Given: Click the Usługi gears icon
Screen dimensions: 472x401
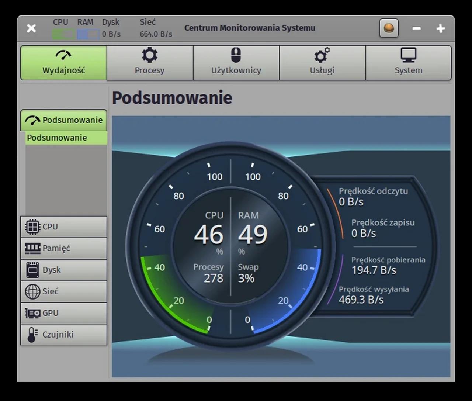Looking at the screenshot, I should pos(322,55).
